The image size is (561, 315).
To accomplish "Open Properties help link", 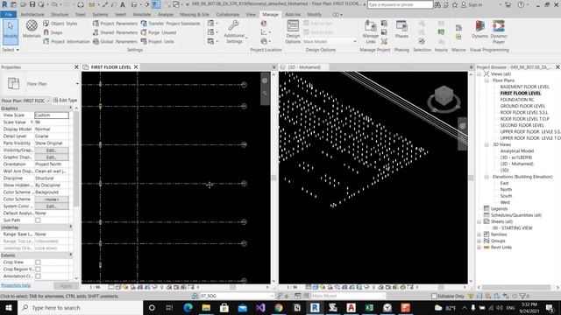I will 16,285.
